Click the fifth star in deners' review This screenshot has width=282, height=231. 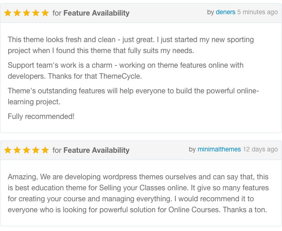45,13
